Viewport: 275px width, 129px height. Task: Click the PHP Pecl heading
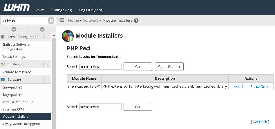point(79,48)
